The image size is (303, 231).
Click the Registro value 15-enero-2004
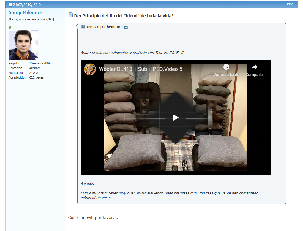[40, 63]
